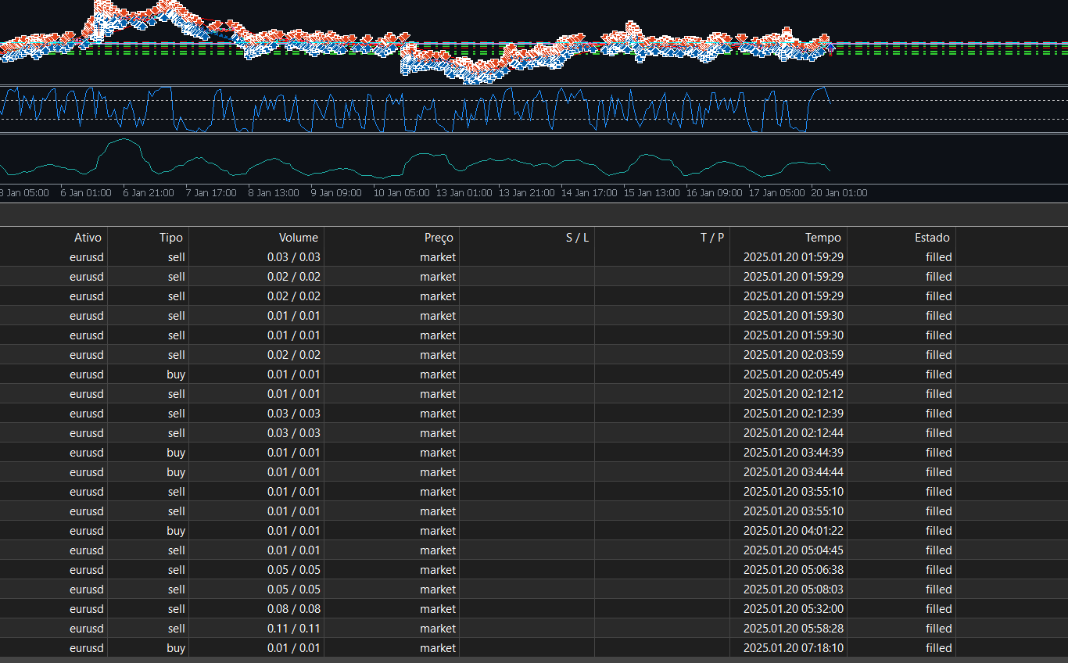
Task: Click the 17 Jan 05:00 chart axis label
Action: coord(776,192)
